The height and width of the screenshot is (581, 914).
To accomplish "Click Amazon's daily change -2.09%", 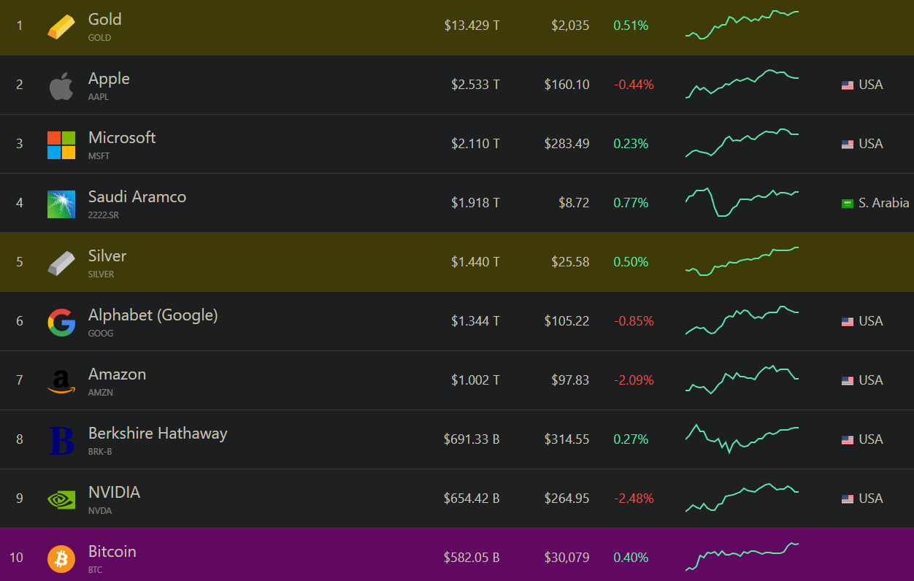I will pyautogui.click(x=634, y=380).
